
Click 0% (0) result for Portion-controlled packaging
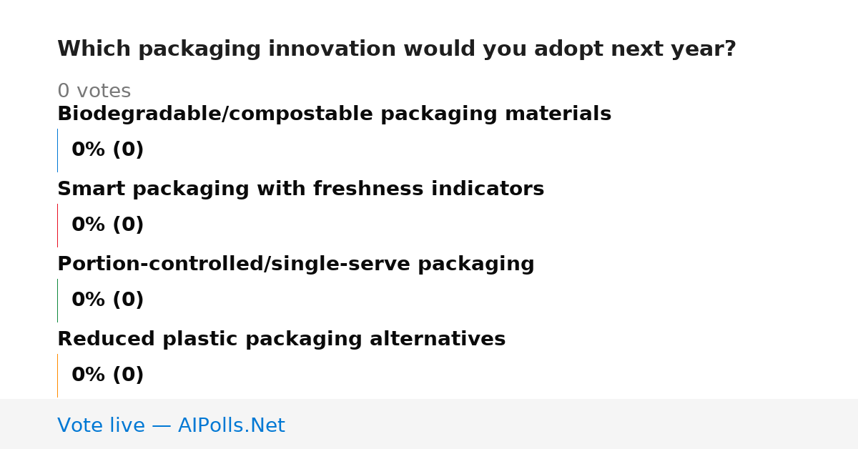coord(107,300)
